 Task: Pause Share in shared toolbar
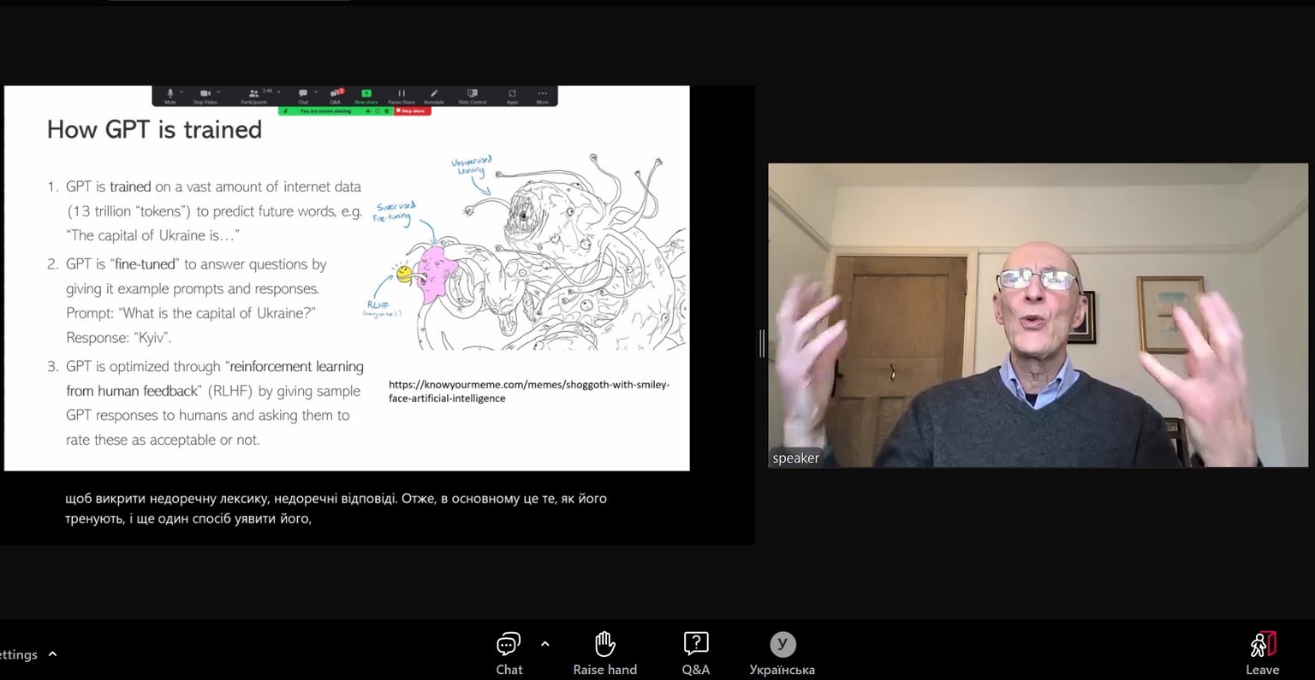(x=401, y=95)
